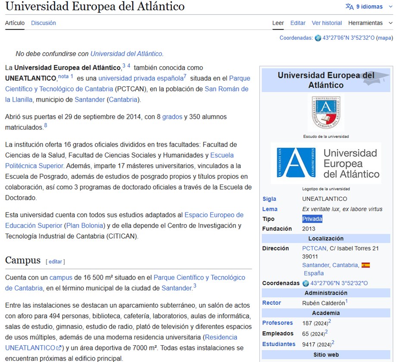Open the Lema label link in infobox
The image size is (405, 362).
click(270, 209)
